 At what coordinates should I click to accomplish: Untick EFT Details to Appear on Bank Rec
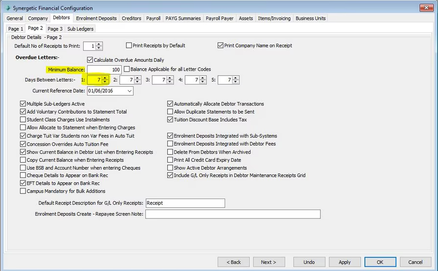(x=23, y=183)
